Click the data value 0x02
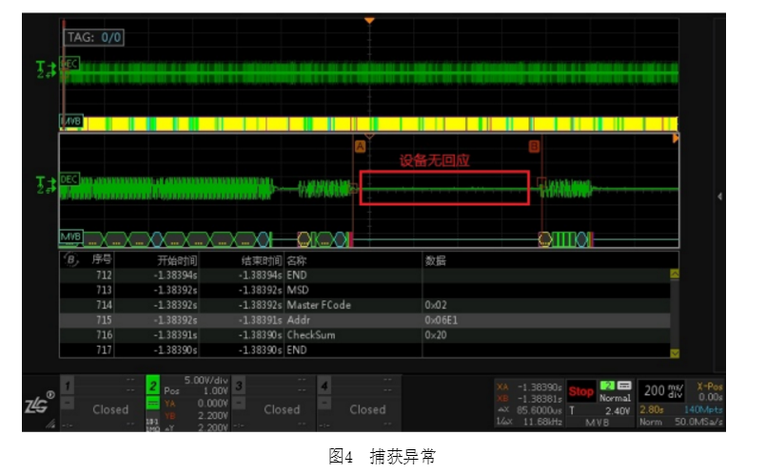The image size is (766, 473). click(436, 305)
